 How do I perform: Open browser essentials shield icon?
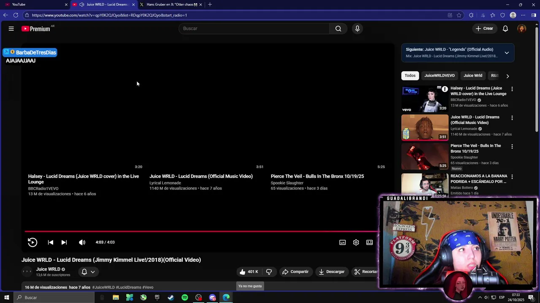(x=502, y=15)
